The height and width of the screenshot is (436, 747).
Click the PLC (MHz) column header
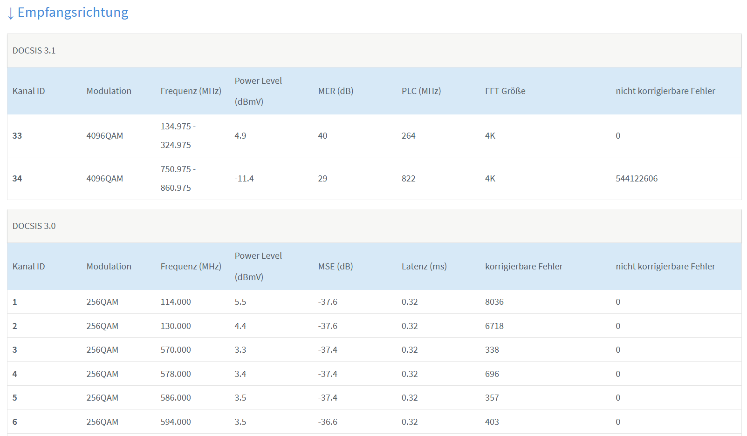(421, 91)
